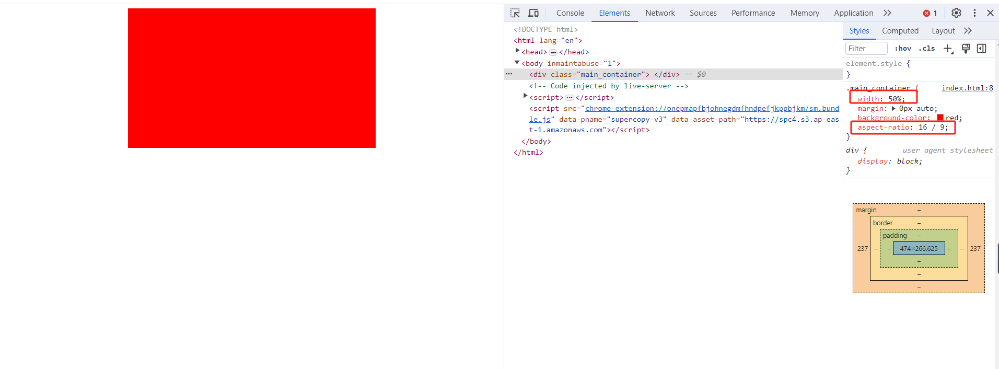The width and height of the screenshot is (999, 369).
Task: Expand the margin shorthand triangle
Action: click(x=893, y=109)
